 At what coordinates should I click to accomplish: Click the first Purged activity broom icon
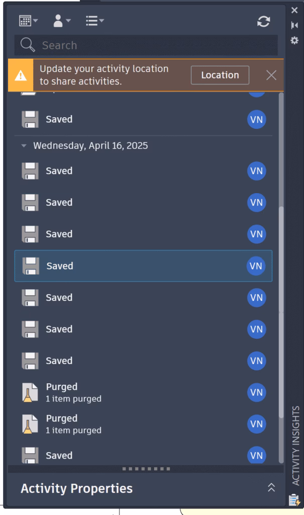click(30, 392)
